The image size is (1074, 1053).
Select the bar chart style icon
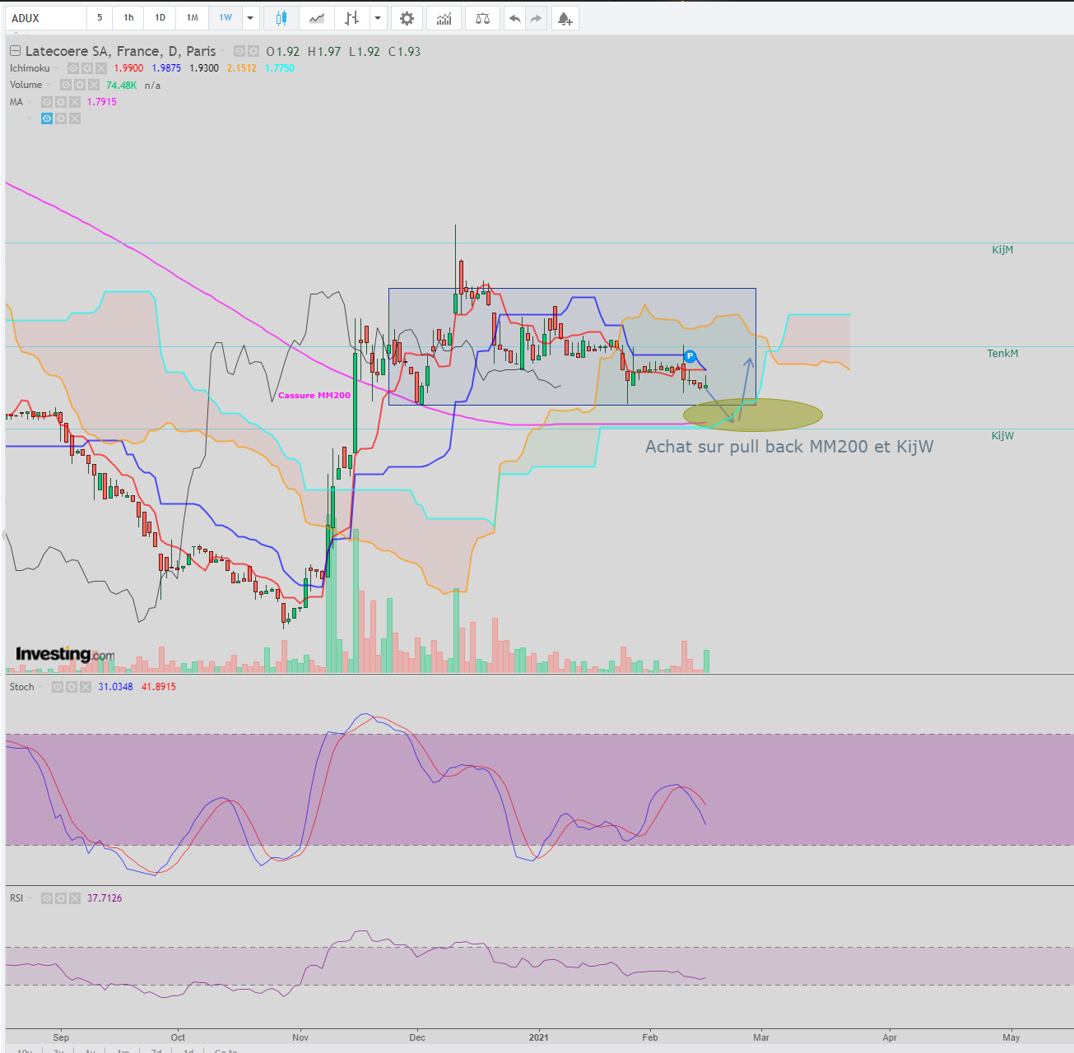click(352, 18)
